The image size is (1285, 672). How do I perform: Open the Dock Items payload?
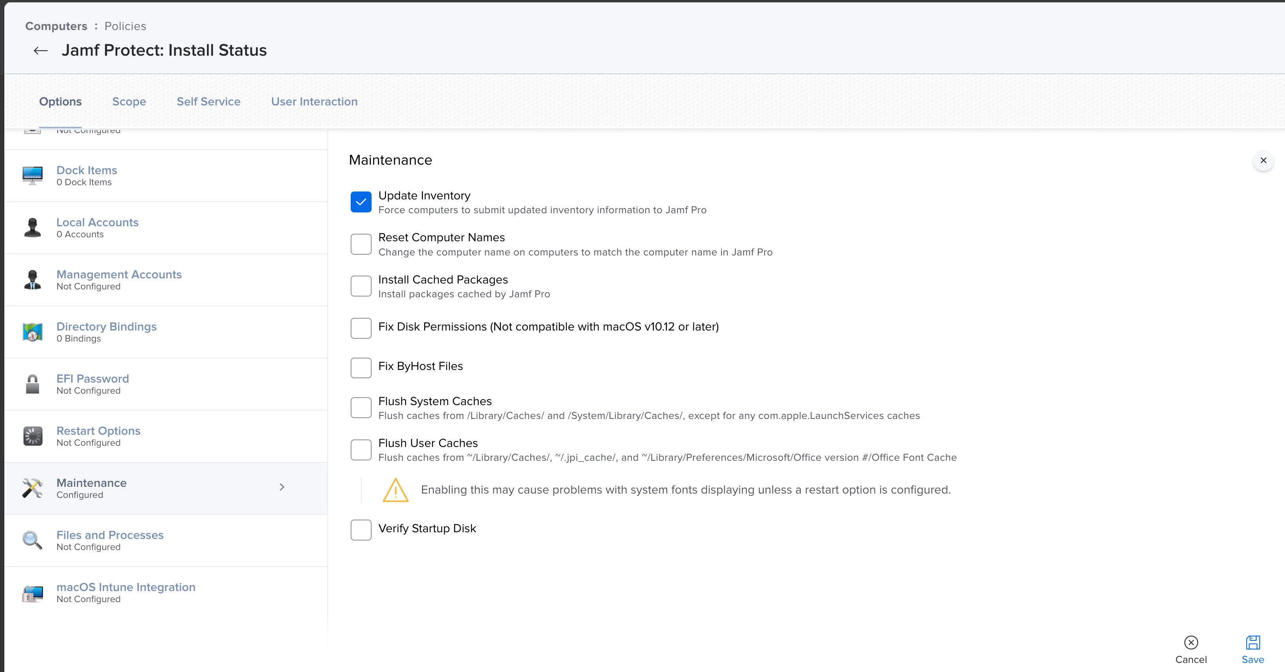166,176
